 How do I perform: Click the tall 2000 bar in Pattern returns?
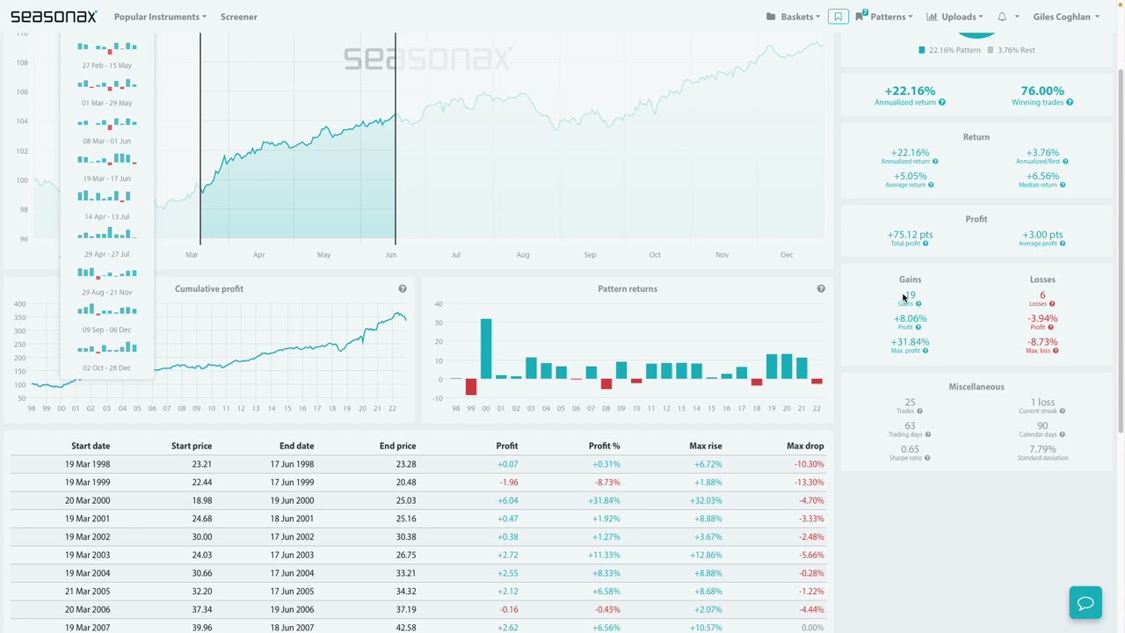(486, 348)
